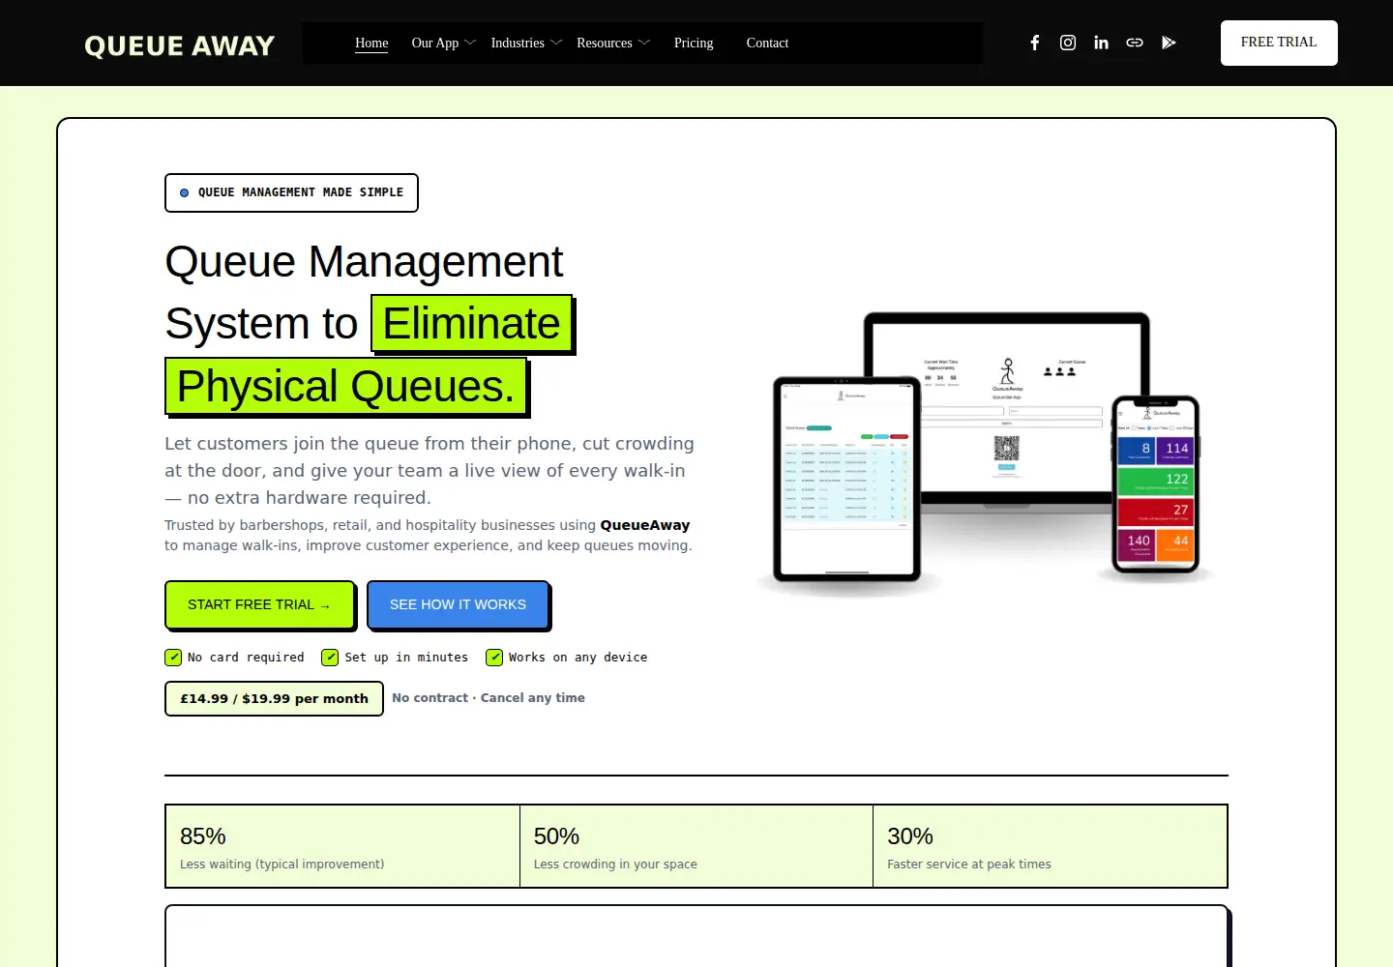The image size is (1393, 967).
Task: Open the Google Play store icon
Action: [1169, 43]
